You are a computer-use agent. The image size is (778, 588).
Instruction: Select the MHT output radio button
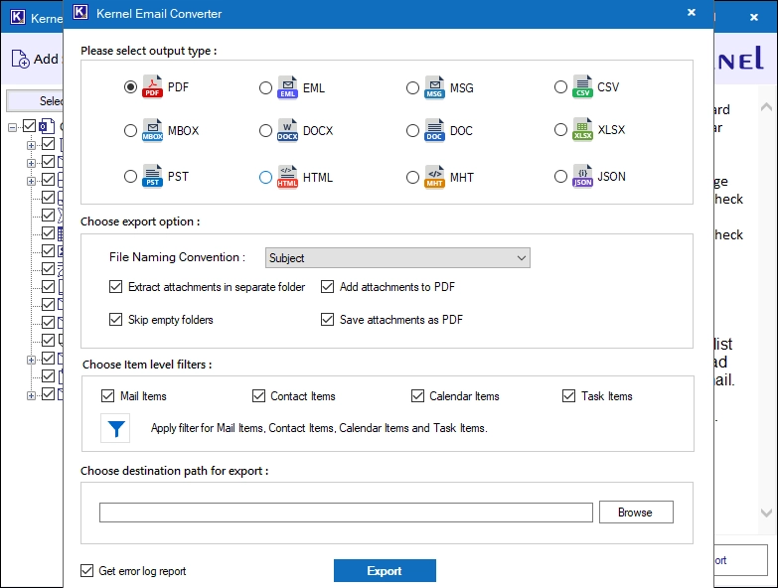click(x=412, y=178)
